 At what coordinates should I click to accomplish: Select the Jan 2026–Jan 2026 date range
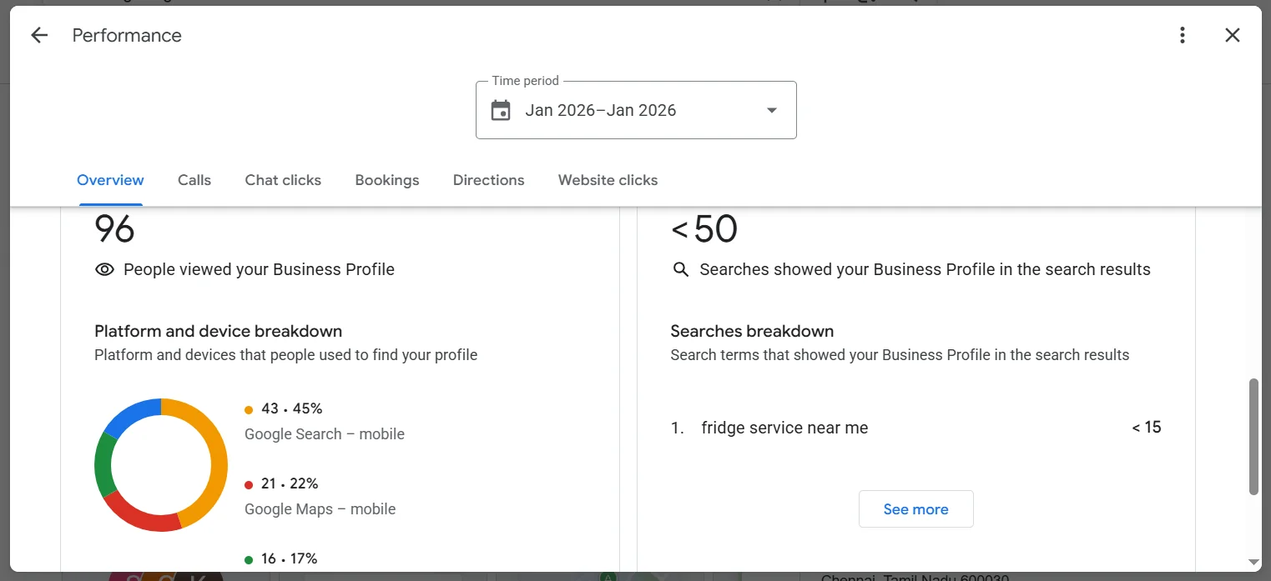(636, 110)
